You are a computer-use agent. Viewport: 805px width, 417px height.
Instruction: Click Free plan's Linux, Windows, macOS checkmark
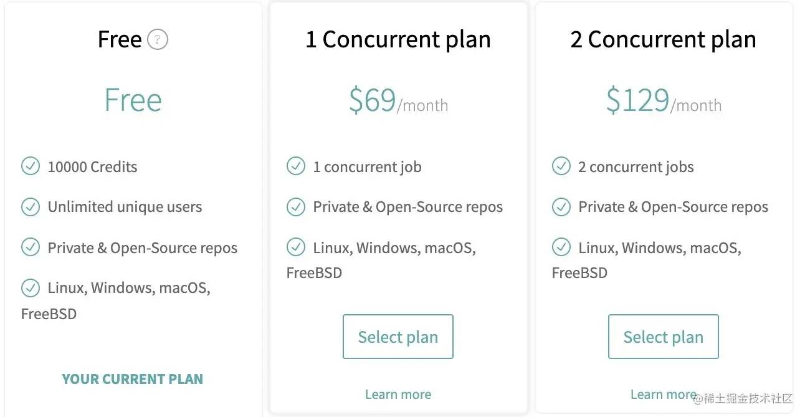pyautogui.click(x=31, y=288)
